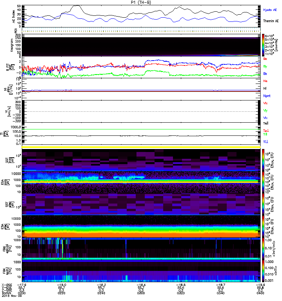Select the blue Bx legend label

pyautogui.click(x=265, y=73)
